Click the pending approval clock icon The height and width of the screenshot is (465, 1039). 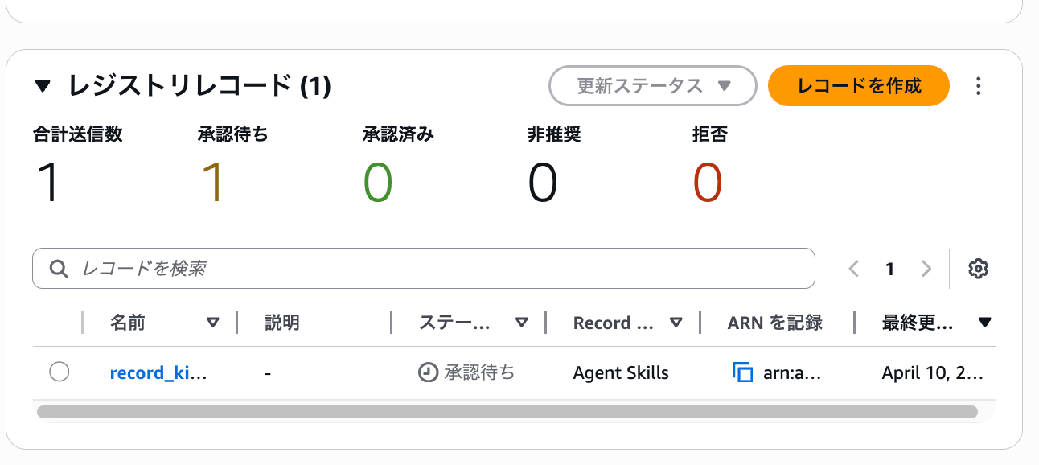[x=428, y=372]
